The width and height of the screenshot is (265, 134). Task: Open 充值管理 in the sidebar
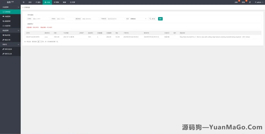tap(10, 16)
